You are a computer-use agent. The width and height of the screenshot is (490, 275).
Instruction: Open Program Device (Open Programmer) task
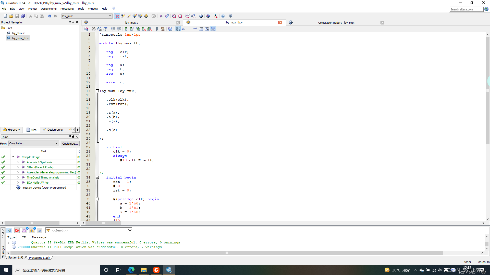(x=44, y=188)
